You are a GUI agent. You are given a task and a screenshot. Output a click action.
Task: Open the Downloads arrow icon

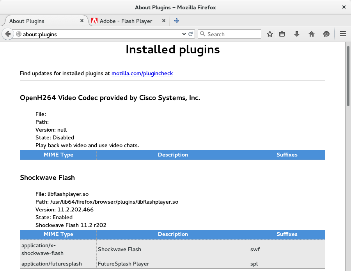pos(297,34)
